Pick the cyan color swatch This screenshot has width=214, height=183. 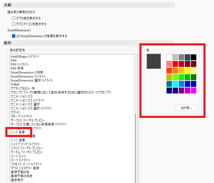tap(175, 84)
